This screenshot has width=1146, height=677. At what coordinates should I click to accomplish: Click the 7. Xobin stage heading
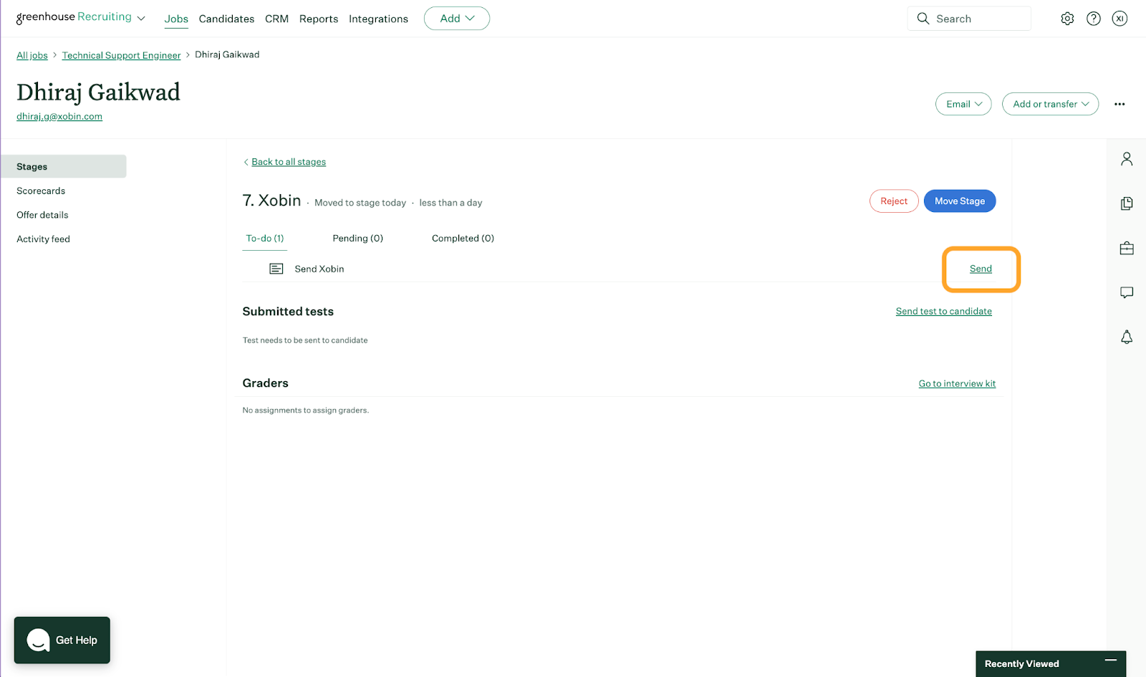(x=271, y=201)
